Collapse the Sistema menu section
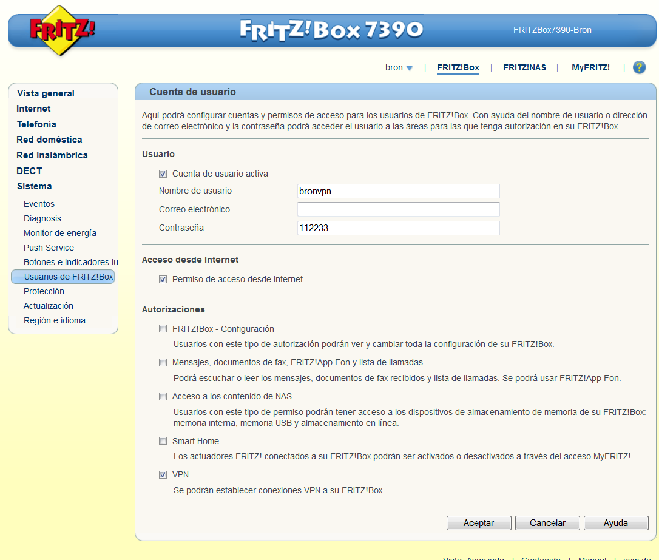Viewport: 659px width, 560px height. (34, 186)
